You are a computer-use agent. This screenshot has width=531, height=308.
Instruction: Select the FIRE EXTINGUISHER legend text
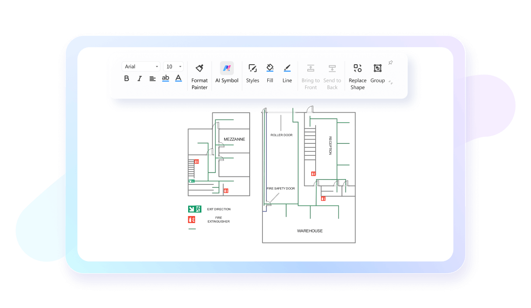click(x=218, y=220)
